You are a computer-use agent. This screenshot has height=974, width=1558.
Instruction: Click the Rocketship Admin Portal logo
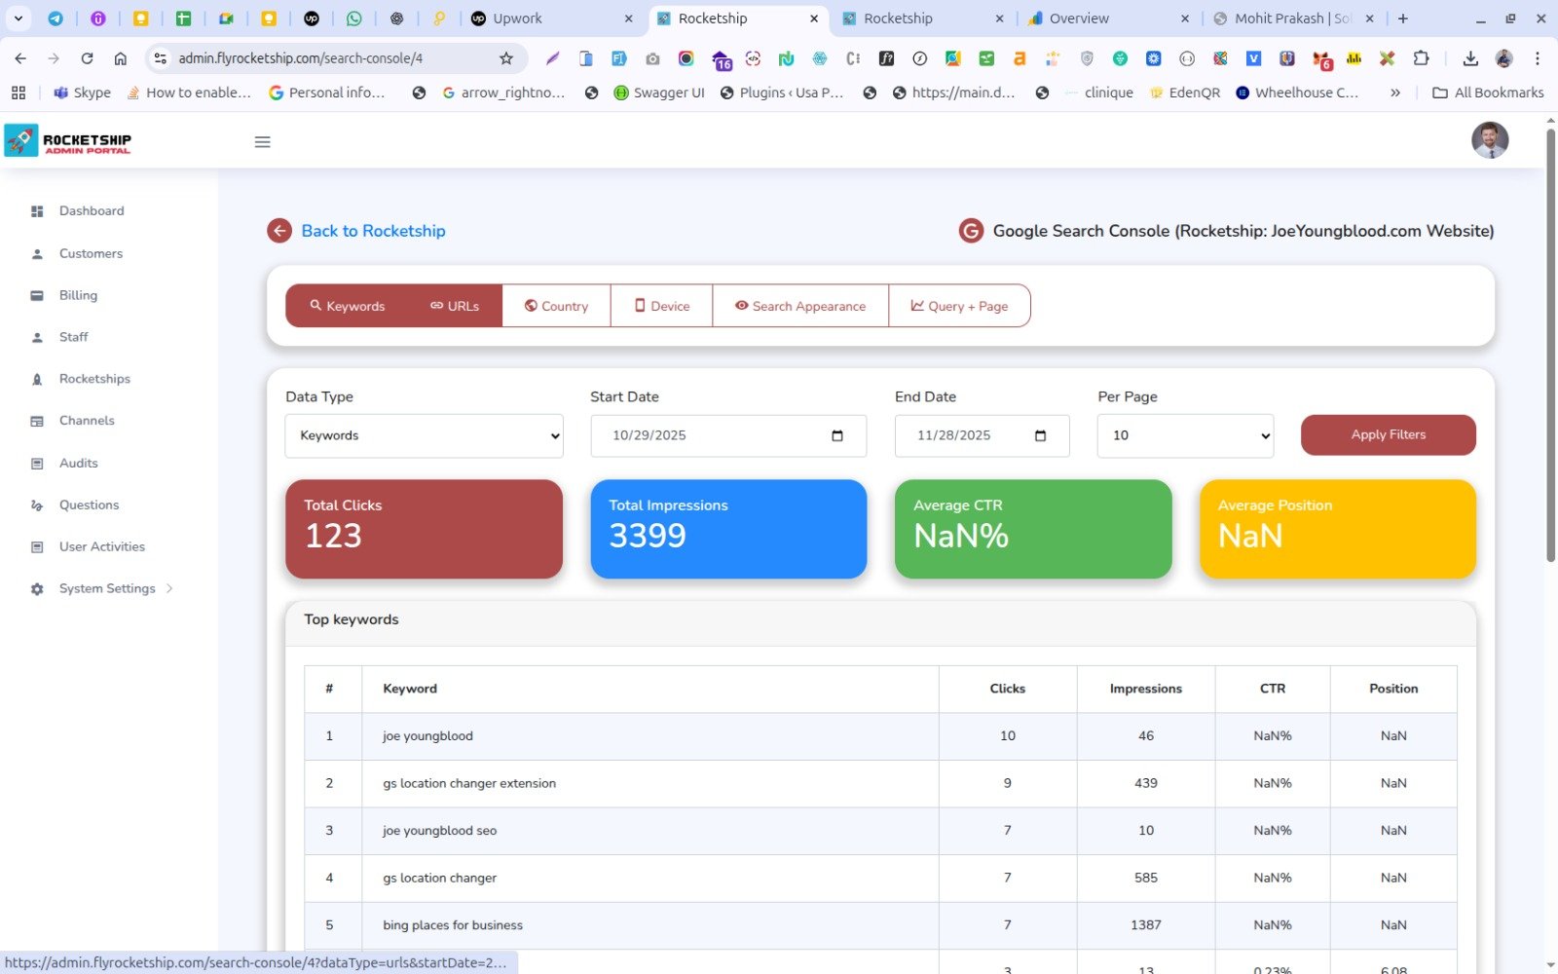[68, 141]
